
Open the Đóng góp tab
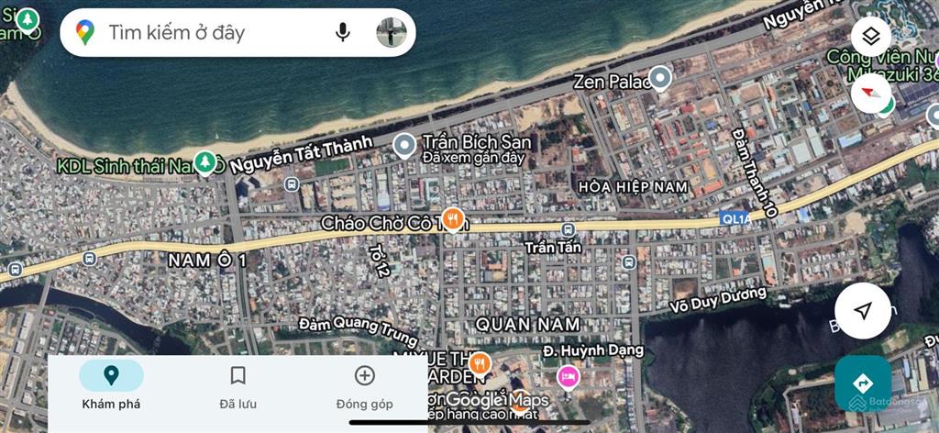(365, 387)
